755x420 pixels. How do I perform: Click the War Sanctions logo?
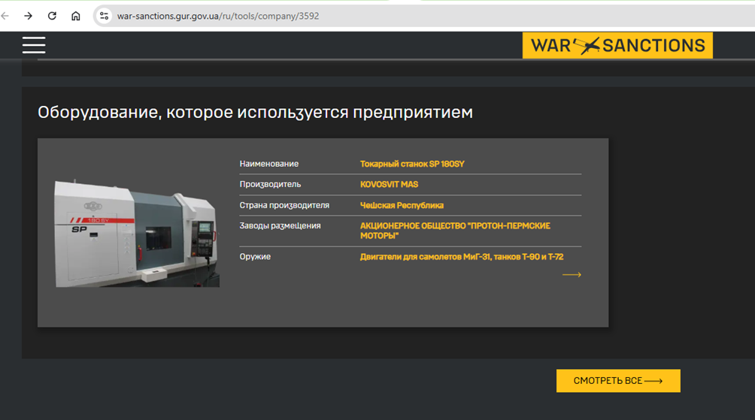pyautogui.click(x=617, y=46)
